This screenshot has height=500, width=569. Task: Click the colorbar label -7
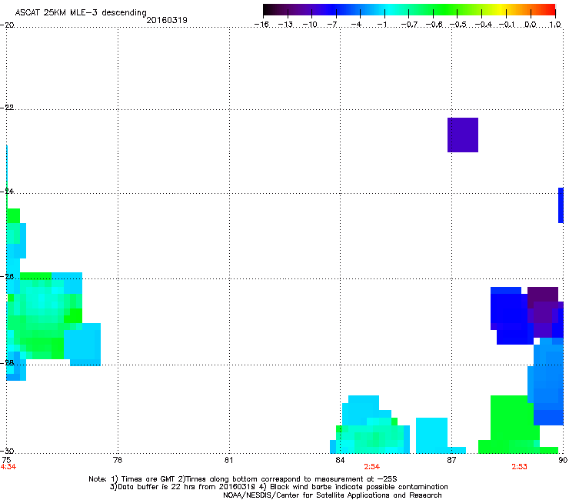click(x=332, y=25)
